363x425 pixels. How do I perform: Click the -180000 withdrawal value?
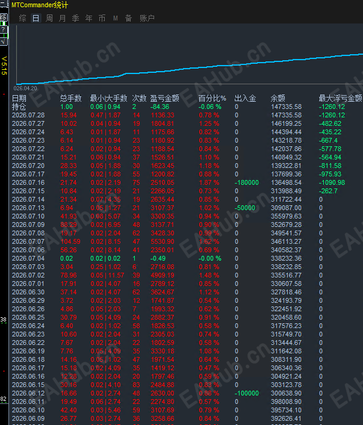(246, 182)
